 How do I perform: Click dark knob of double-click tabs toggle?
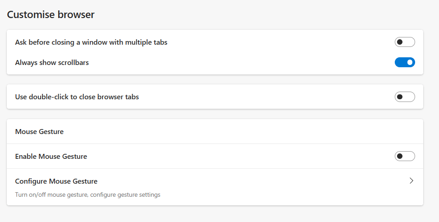tap(400, 97)
